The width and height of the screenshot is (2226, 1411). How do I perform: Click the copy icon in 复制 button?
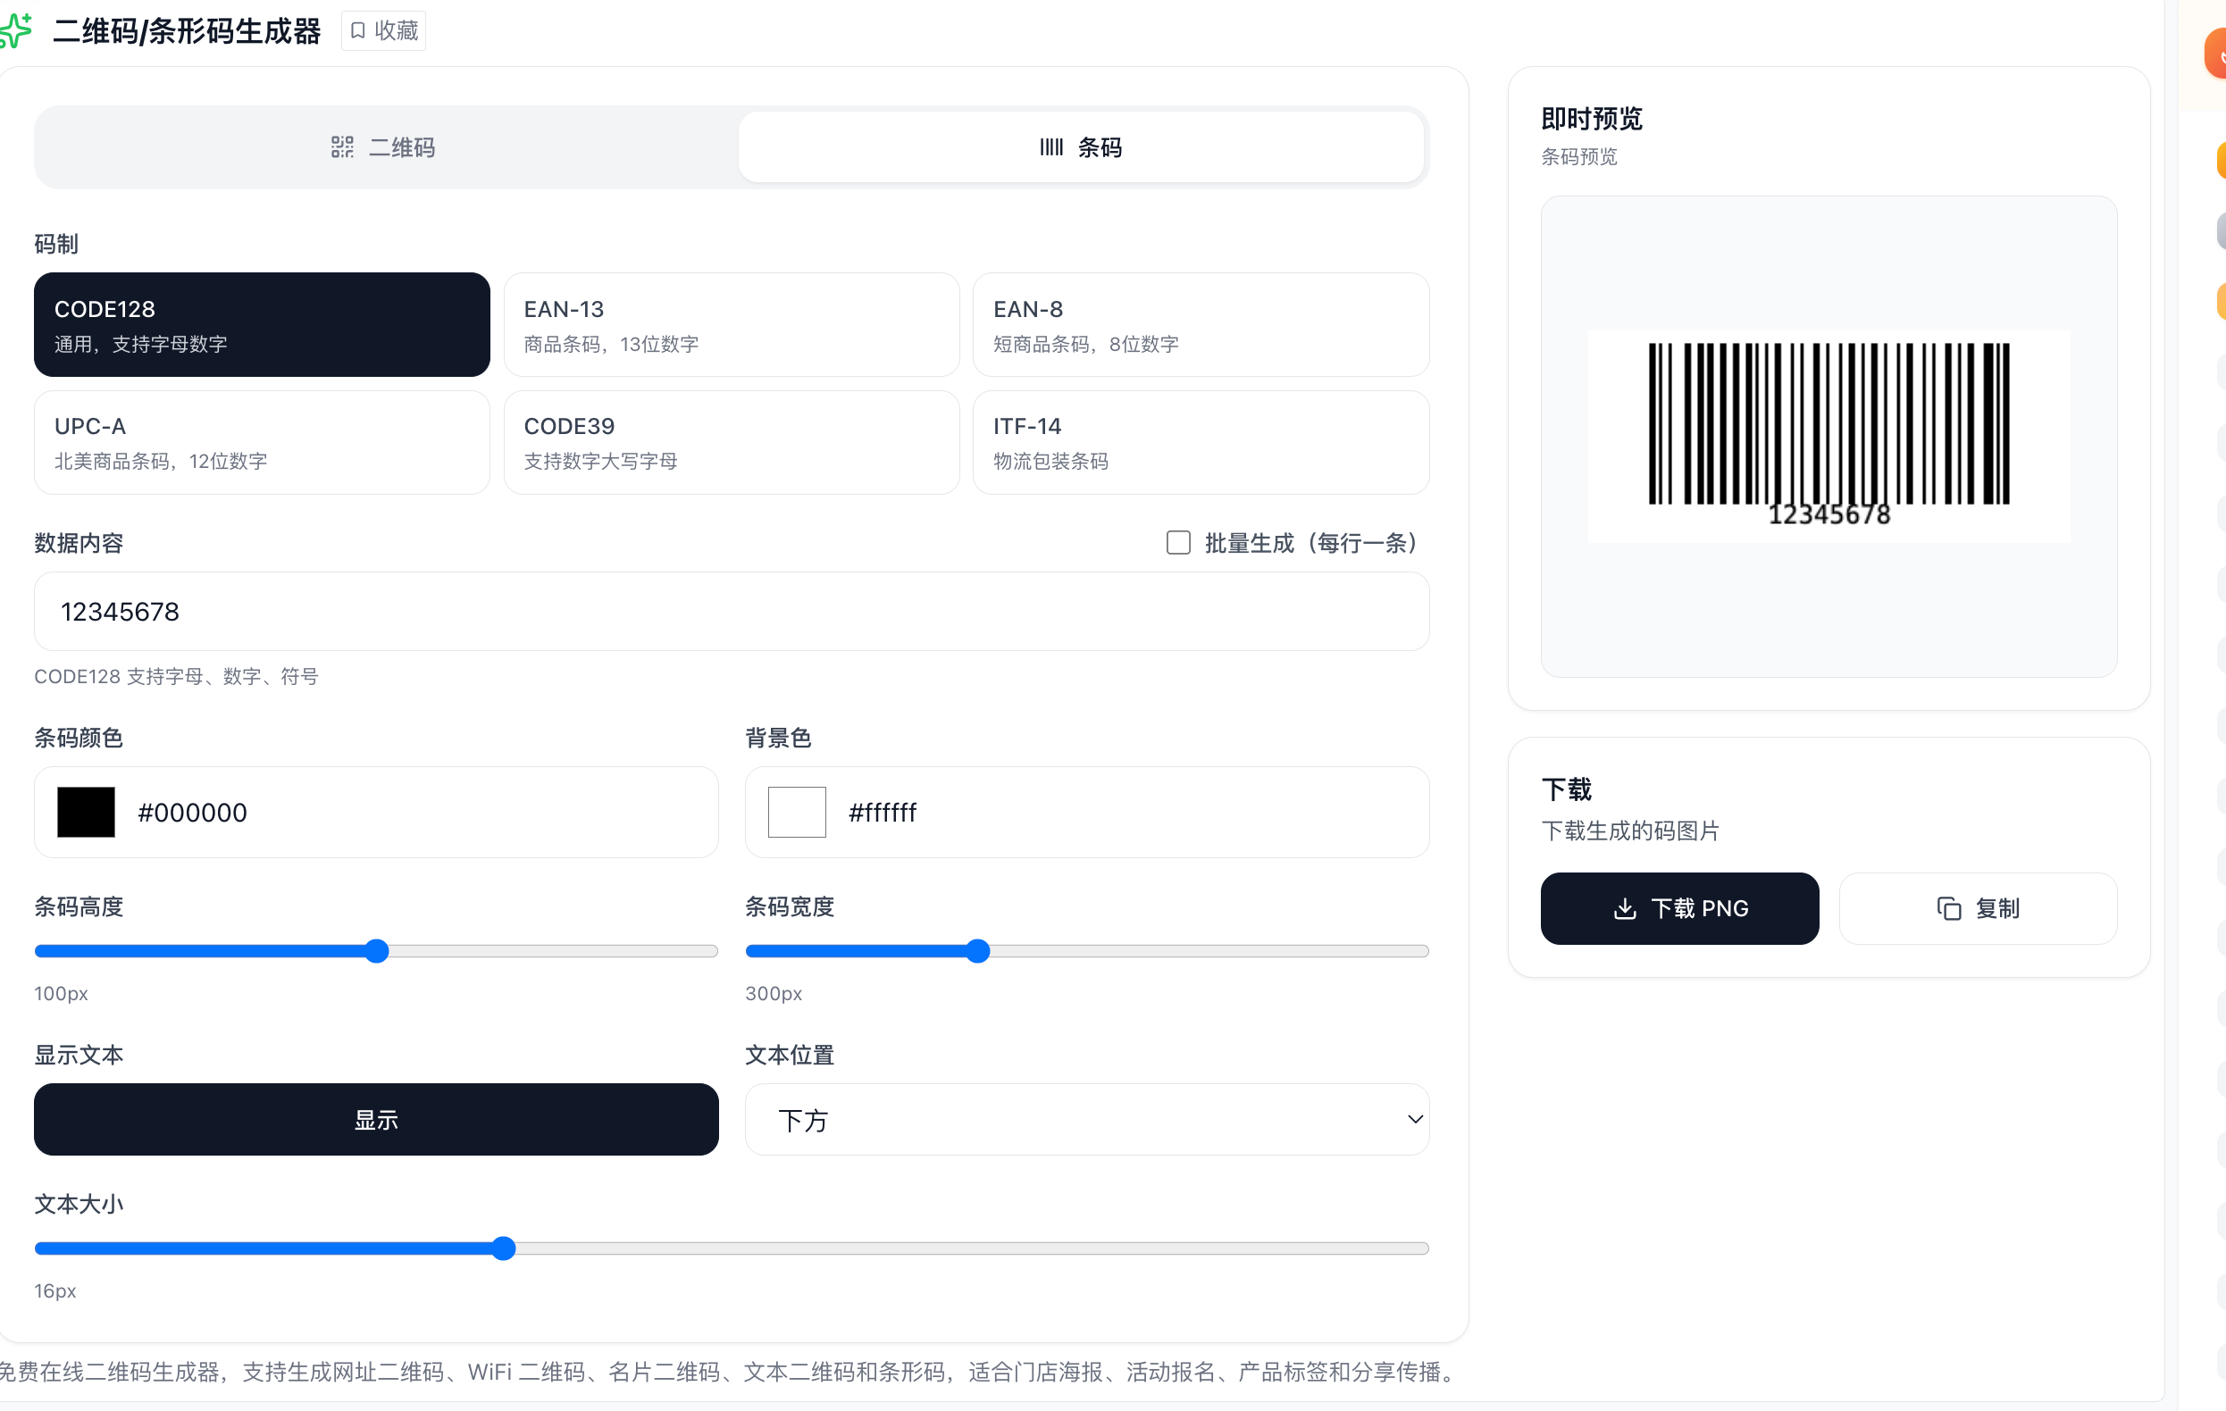click(x=1949, y=908)
